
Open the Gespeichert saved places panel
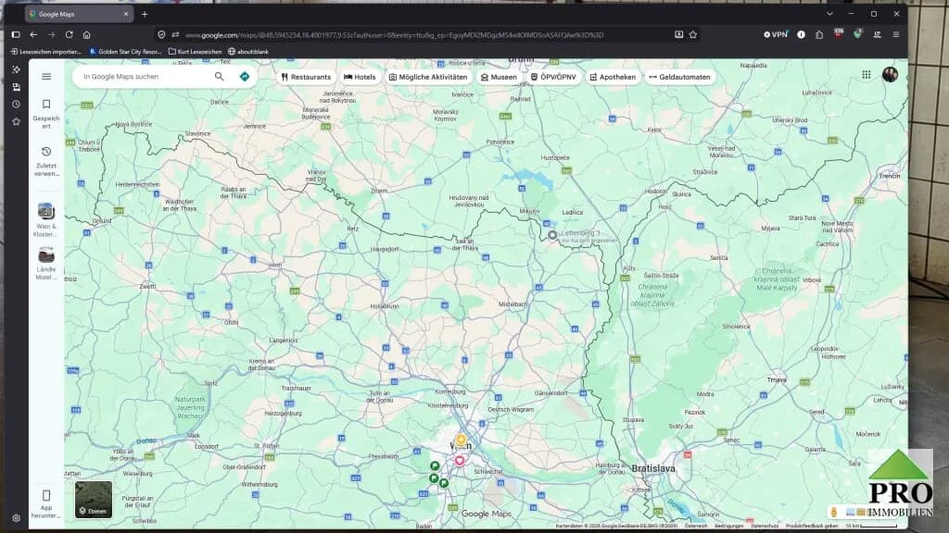click(x=46, y=114)
